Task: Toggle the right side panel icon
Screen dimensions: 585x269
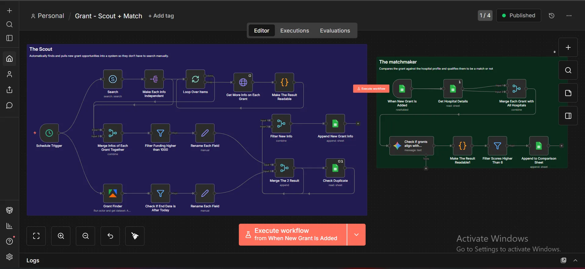Action: pos(568,116)
